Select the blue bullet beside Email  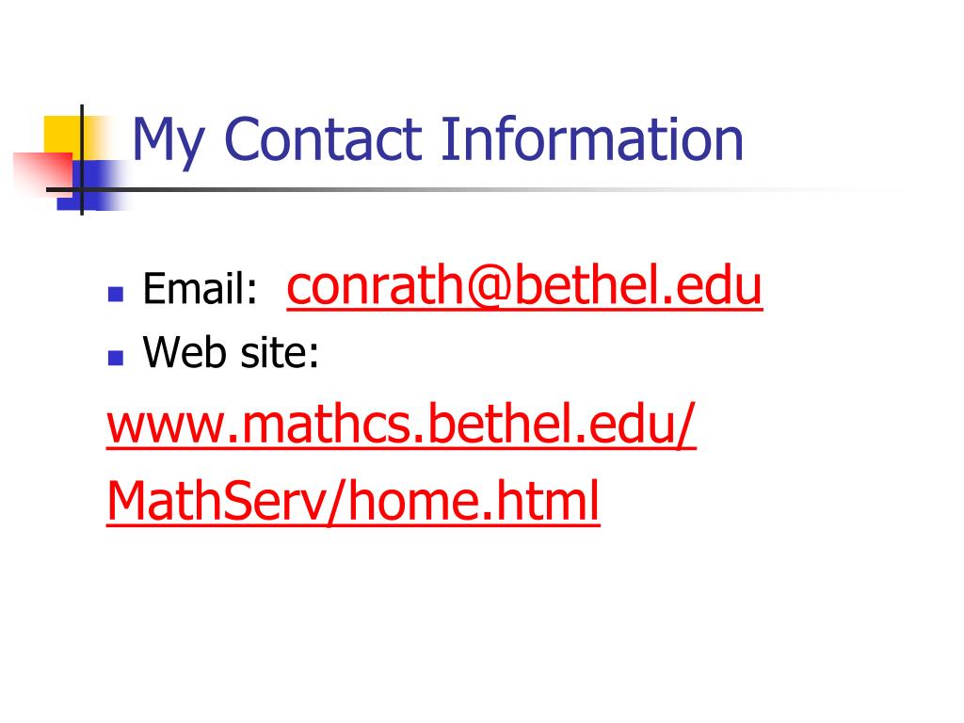pos(116,294)
